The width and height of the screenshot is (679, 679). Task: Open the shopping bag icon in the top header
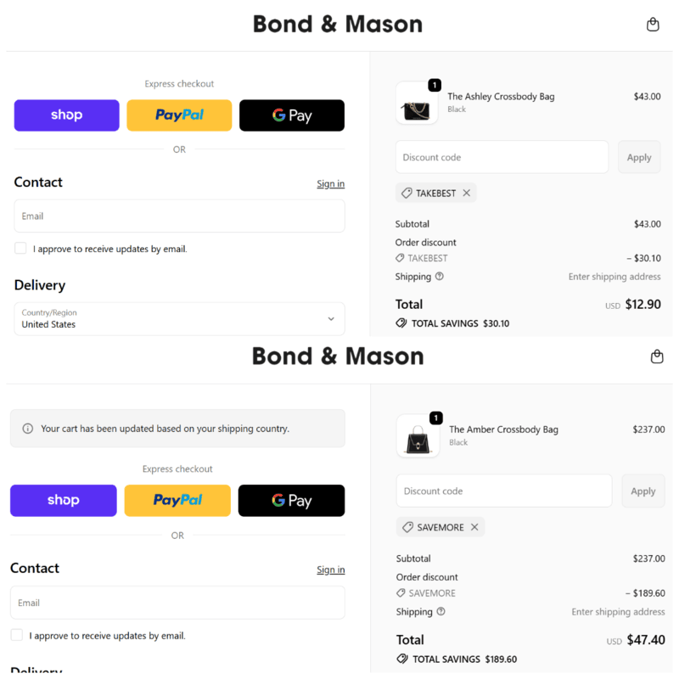pyautogui.click(x=653, y=25)
